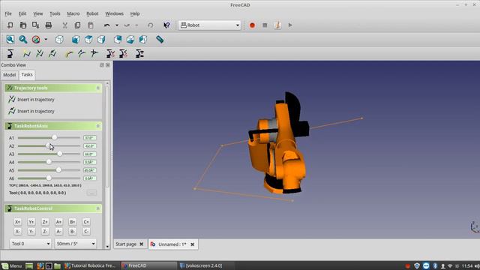The image size is (480, 270).
Task: Set the bottom view cube
Action: point(130,39)
